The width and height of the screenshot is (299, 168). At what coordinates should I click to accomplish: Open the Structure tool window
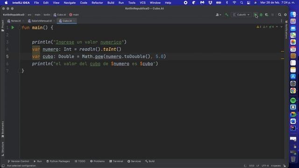[3, 149]
